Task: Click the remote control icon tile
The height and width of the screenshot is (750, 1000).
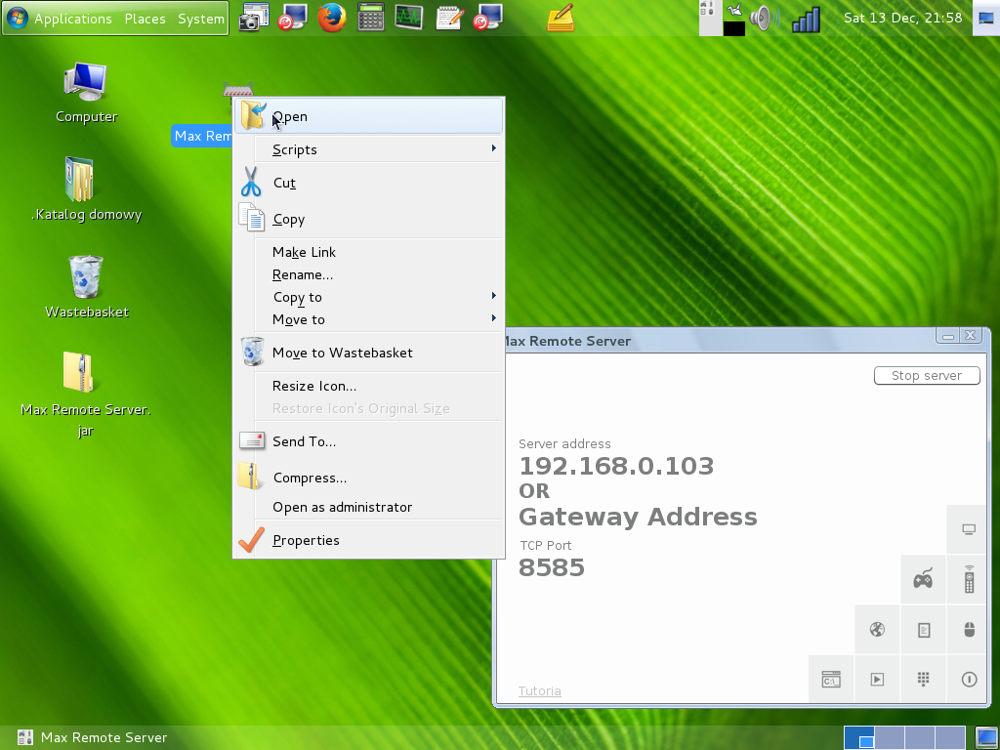Action: pyautogui.click(x=969, y=580)
